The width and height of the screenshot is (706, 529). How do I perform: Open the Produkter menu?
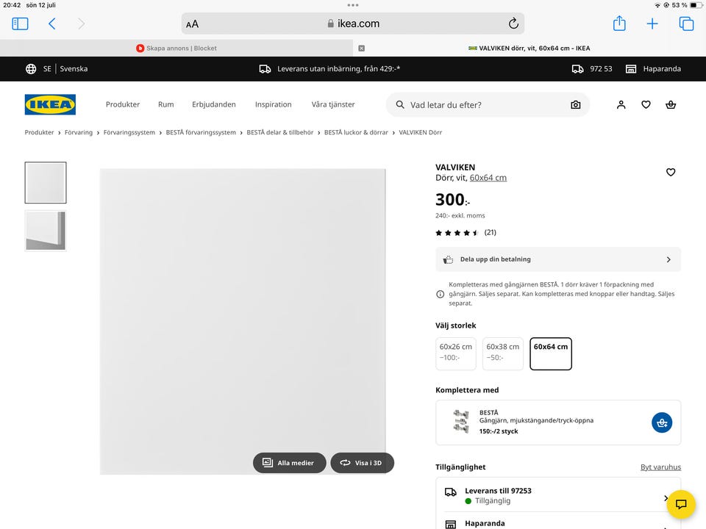[x=123, y=104]
